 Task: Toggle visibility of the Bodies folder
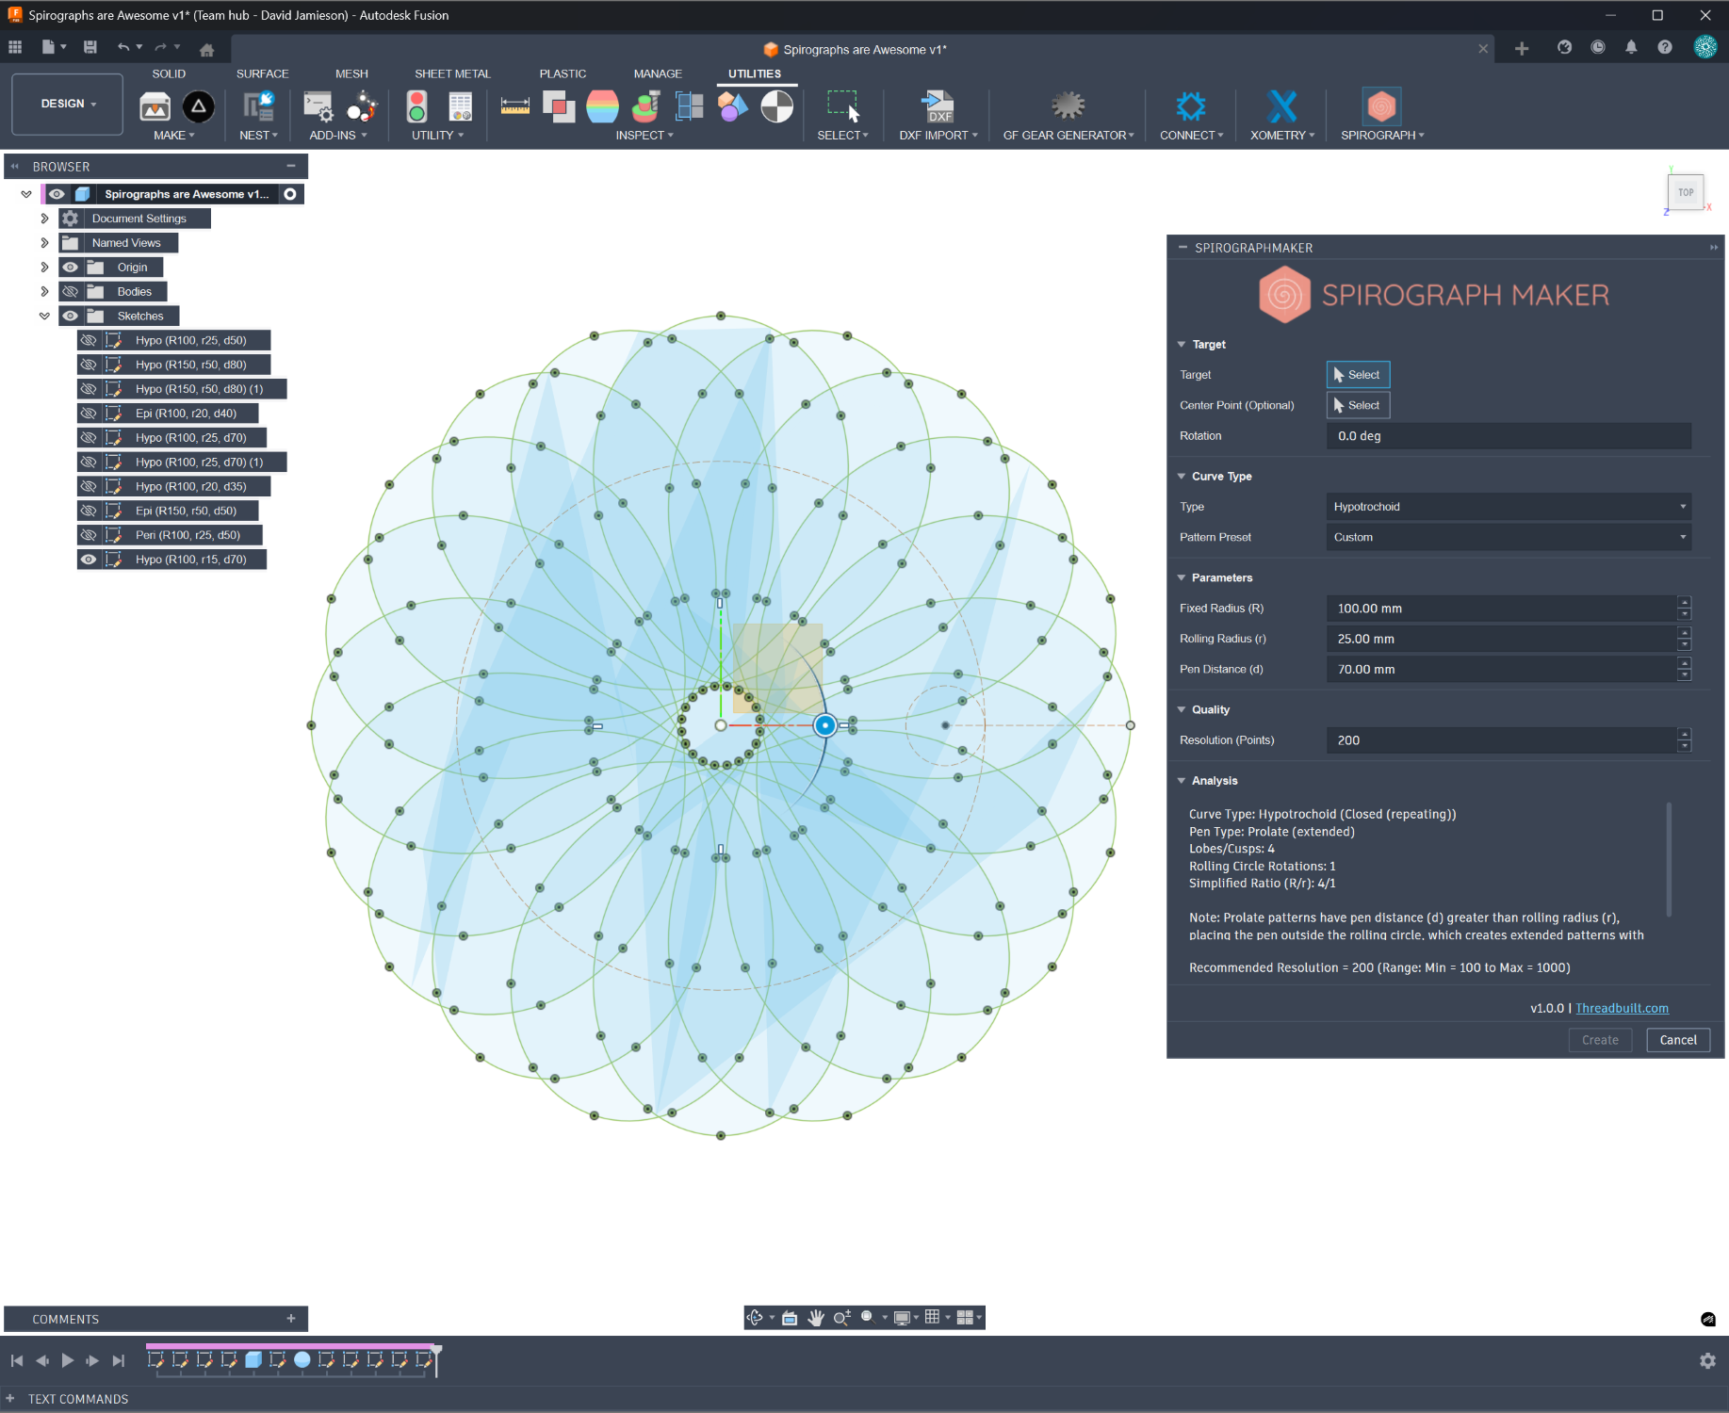point(70,291)
